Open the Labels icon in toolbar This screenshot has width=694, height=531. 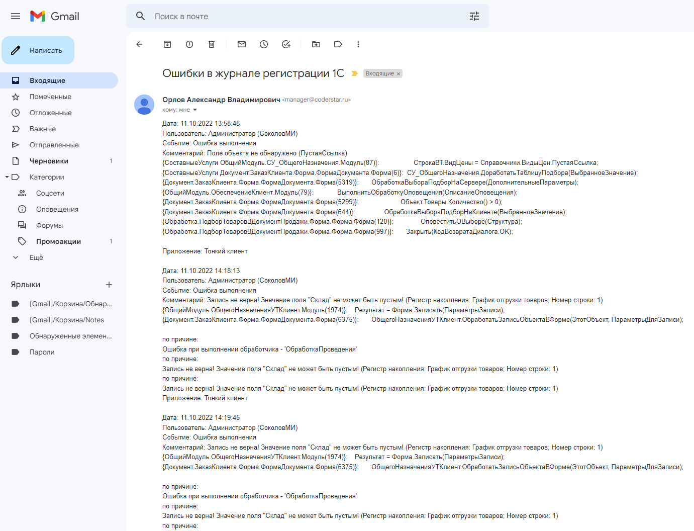(338, 44)
